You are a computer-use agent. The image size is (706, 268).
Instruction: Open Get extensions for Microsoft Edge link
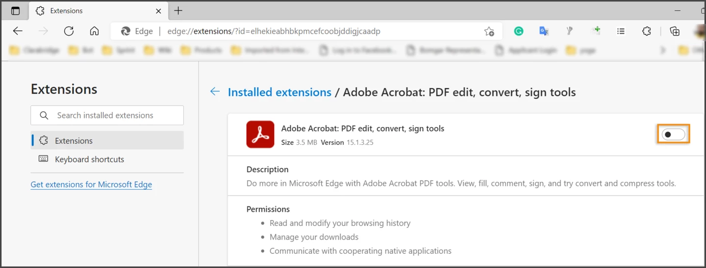click(91, 184)
